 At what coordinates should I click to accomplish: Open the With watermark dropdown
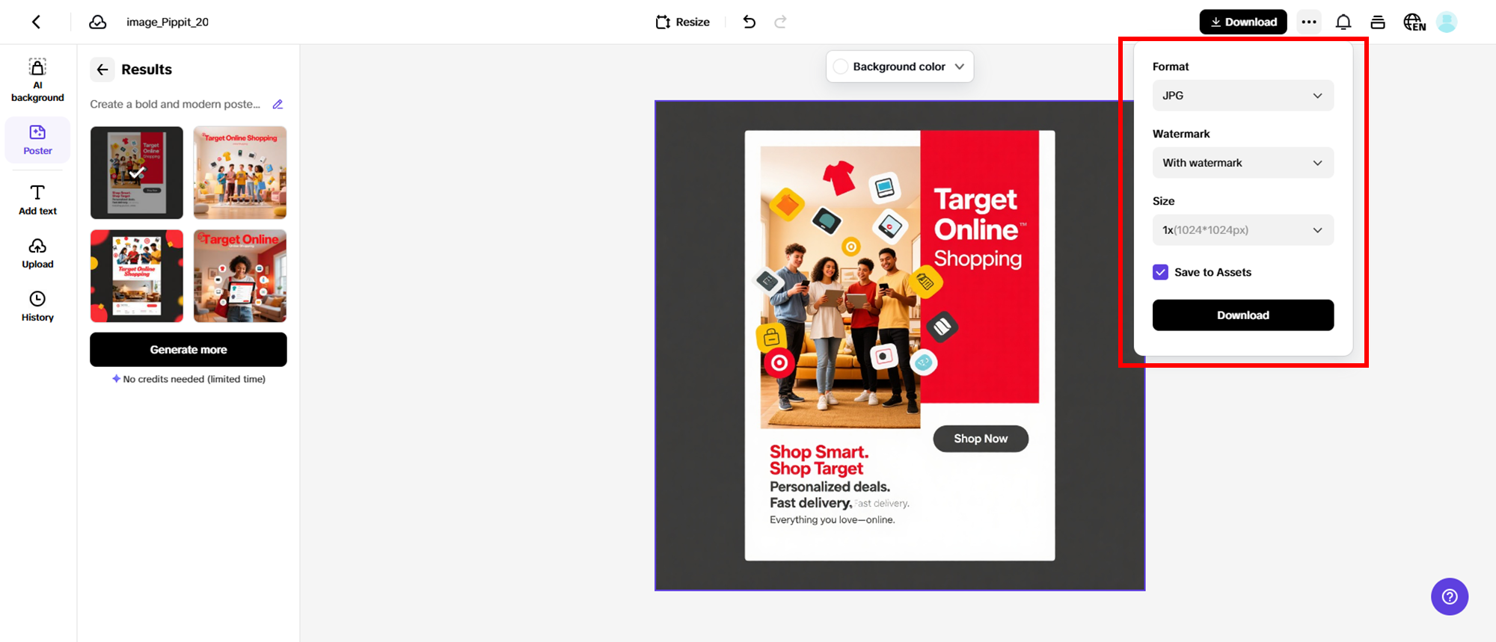click(x=1243, y=163)
